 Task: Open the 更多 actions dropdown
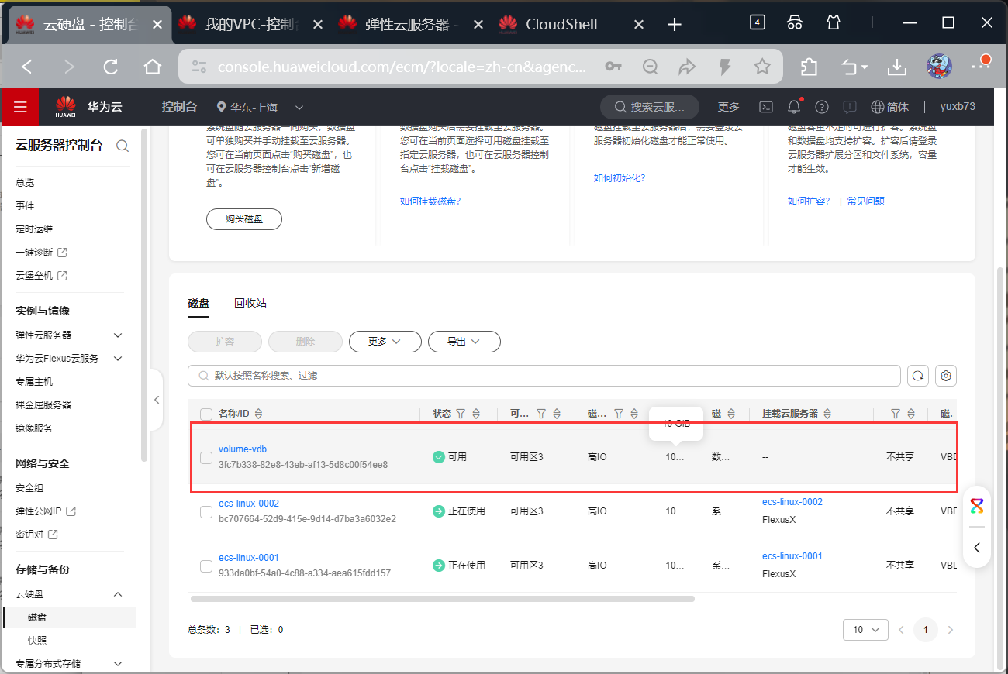[x=385, y=342]
